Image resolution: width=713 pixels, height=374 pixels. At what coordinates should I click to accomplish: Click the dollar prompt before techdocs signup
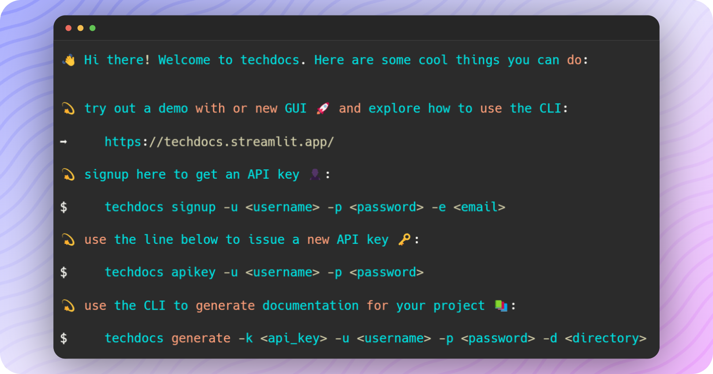pos(64,207)
